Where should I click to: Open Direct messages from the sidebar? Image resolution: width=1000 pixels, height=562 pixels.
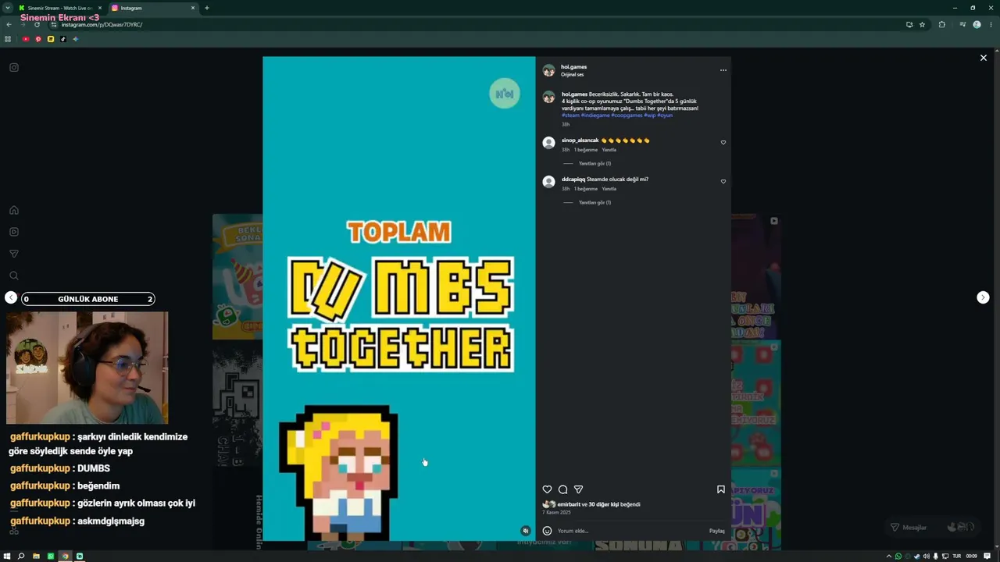point(14,254)
